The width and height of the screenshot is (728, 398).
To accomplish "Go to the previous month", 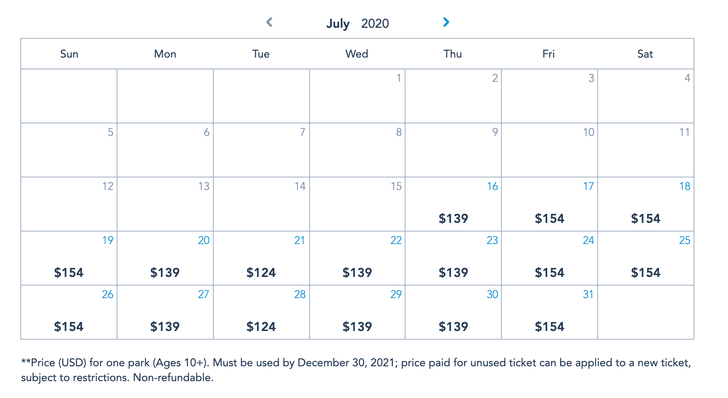I will [269, 22].
